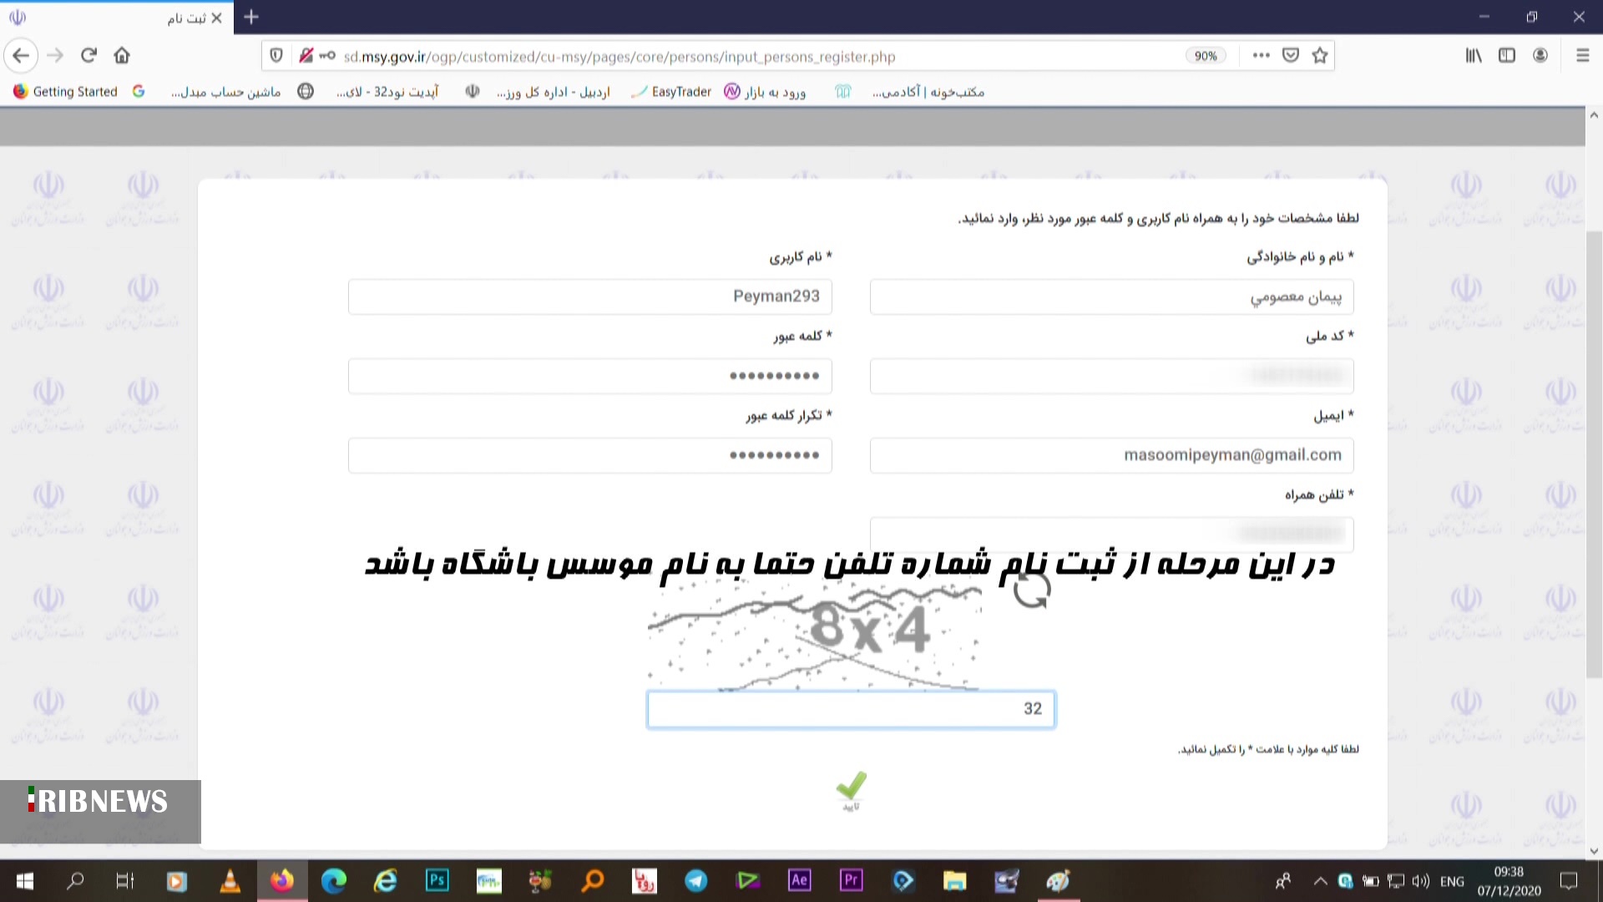
Task: Show hidden system tray icons chevron
Action: pos(1320,880)
